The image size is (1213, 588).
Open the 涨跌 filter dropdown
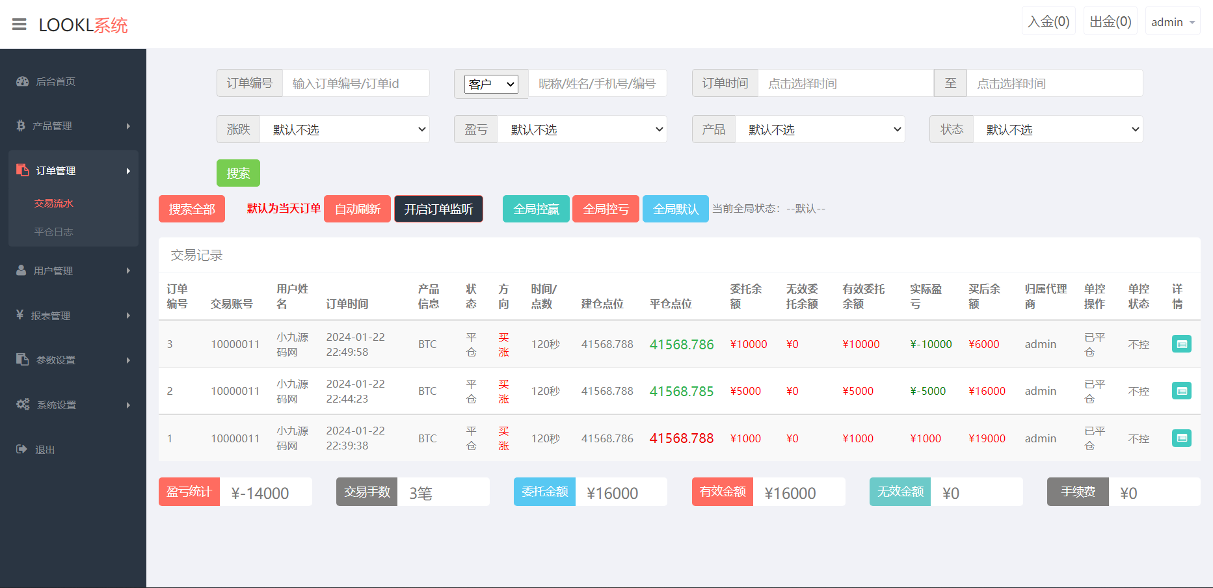(x=345, y=129)
